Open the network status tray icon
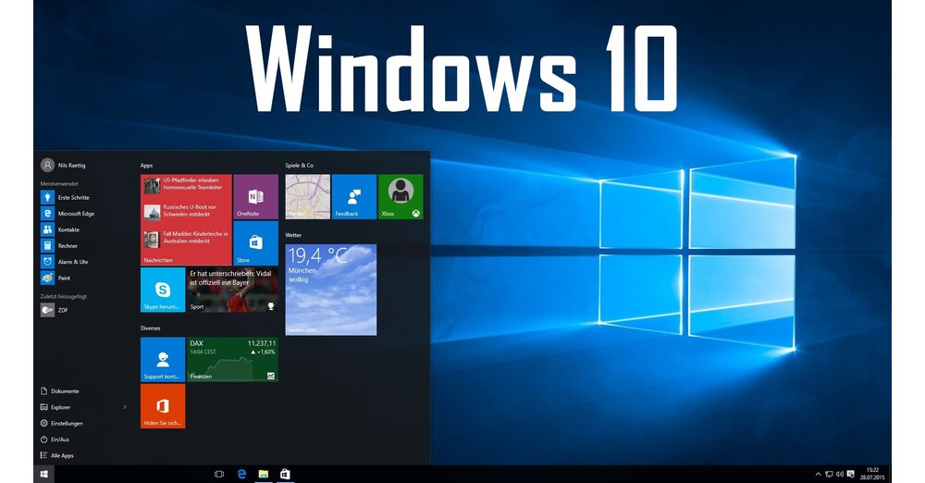The width and height of the screenshot is (925, 483). [829, 474]
